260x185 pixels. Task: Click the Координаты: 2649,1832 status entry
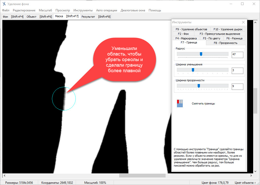(x=57, y=183)
